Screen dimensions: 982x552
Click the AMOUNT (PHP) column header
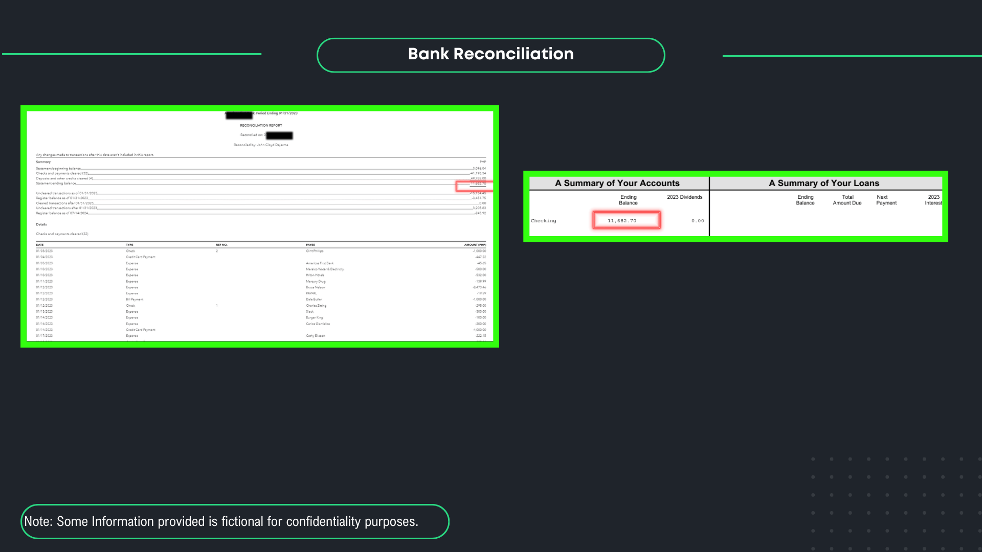(475, 245)
